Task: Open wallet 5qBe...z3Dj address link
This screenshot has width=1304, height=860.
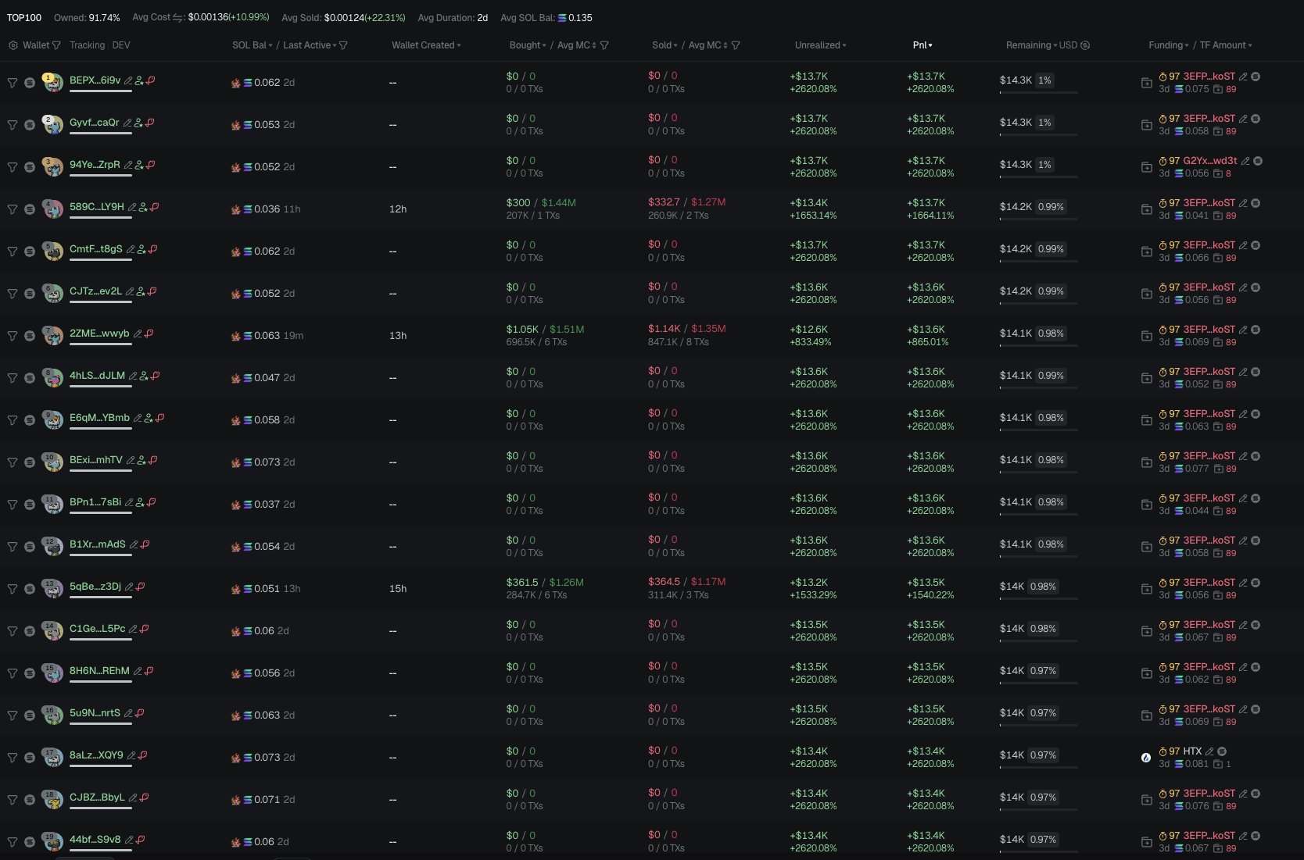Action: click(95, 587)
